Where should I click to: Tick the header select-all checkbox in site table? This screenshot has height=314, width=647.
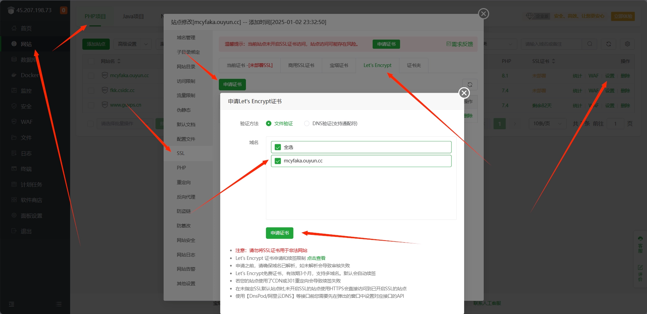(x=91, y=61)
